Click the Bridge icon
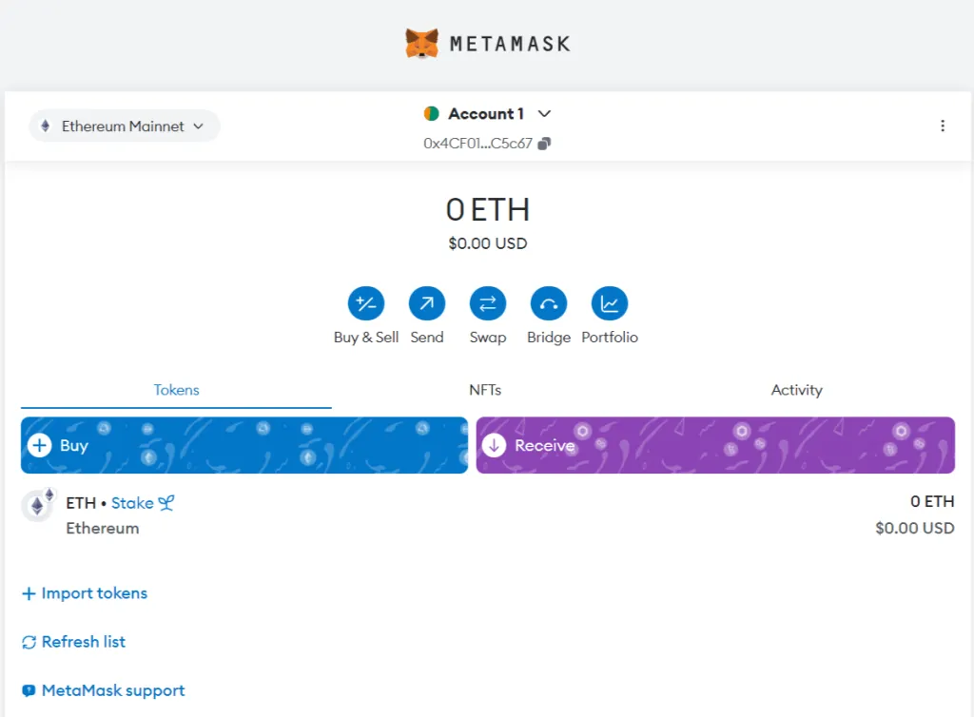 549,304
